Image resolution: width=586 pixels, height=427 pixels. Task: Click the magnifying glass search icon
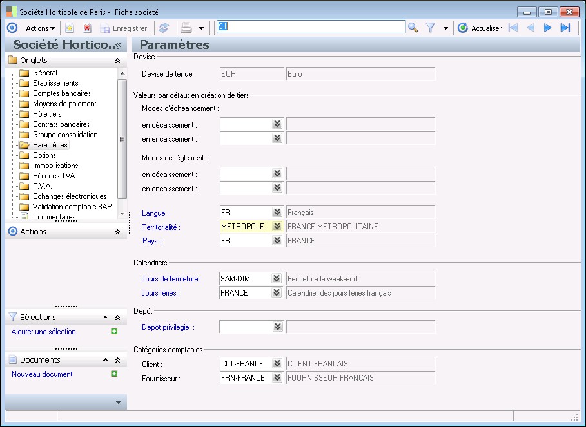click(413, 28)
